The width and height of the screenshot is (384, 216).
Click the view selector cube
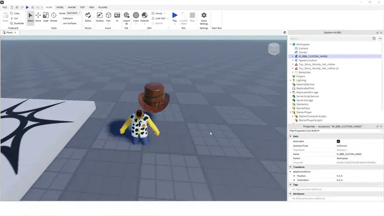pyautogui.click(x=274, y=49)
